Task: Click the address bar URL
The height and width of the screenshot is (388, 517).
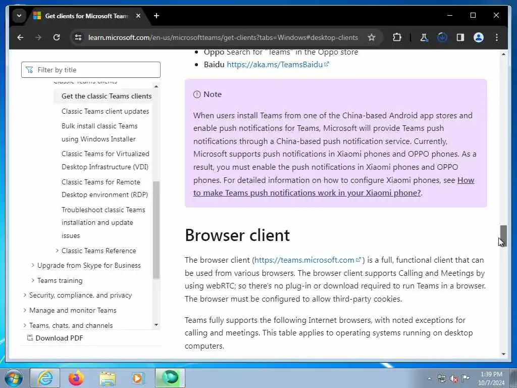Action: 223,37
